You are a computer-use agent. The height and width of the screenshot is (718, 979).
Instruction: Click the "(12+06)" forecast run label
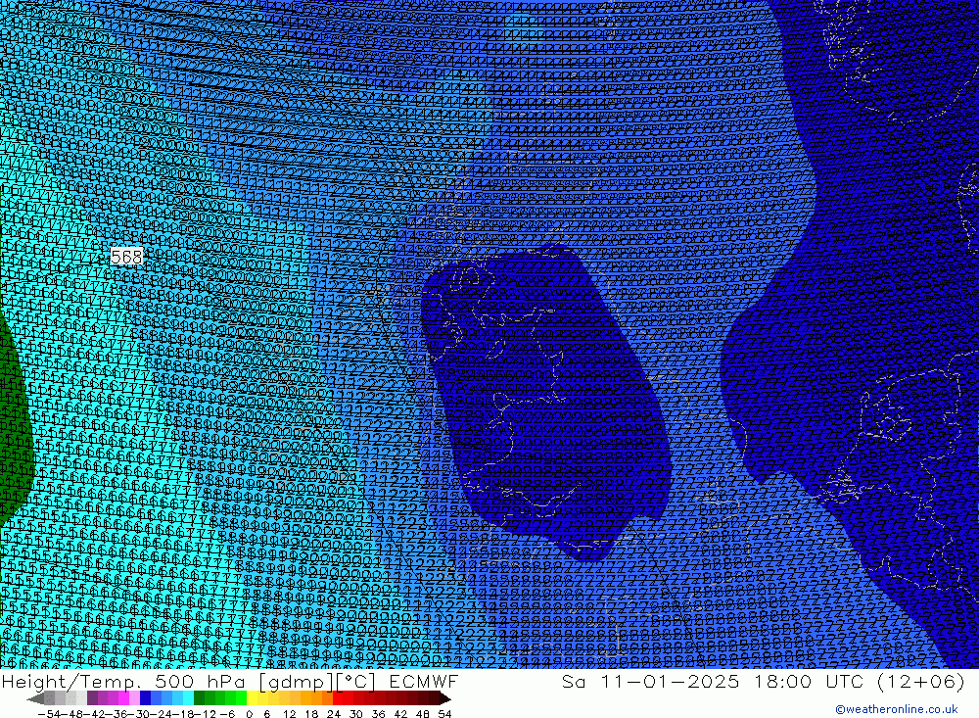[921, 681]
